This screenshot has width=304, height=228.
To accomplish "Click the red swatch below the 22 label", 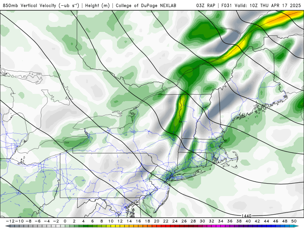I will 168,226.
